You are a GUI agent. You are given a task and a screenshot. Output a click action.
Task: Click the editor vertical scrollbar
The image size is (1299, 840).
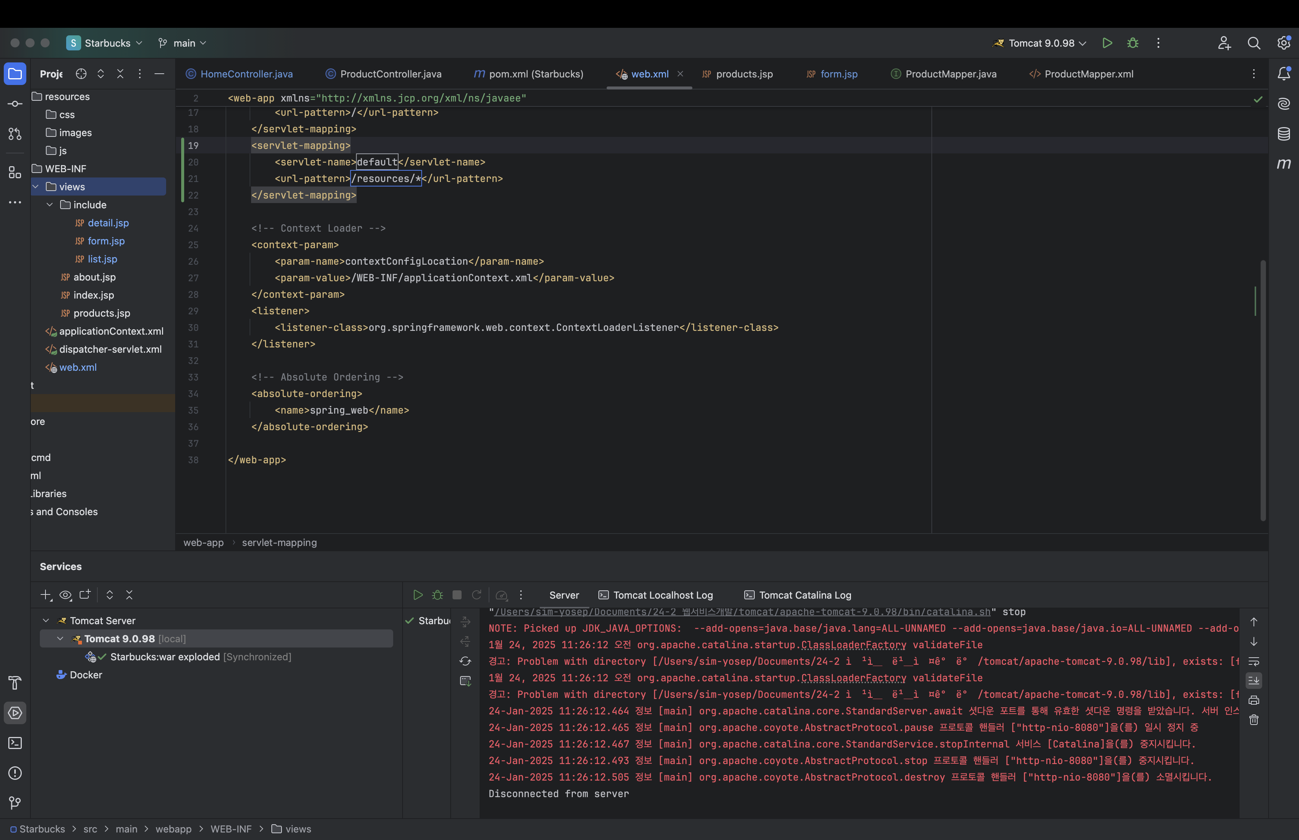(1263, 390)
